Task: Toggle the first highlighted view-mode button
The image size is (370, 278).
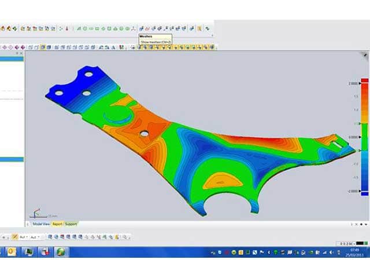Action: (43, 47)
